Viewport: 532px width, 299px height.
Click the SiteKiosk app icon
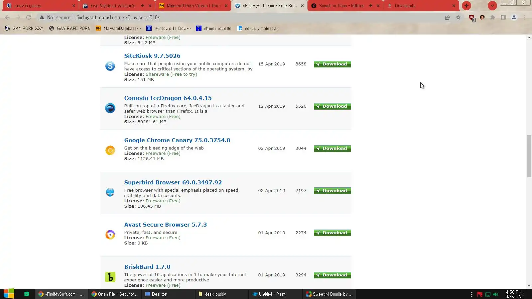point(110,66)
